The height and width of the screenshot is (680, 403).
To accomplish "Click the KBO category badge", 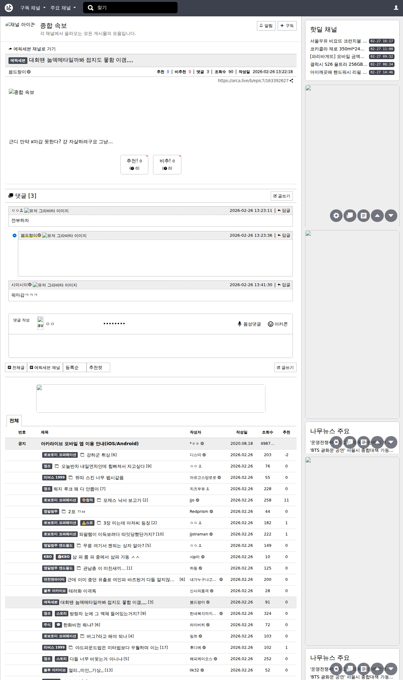I will coord(48,557).
